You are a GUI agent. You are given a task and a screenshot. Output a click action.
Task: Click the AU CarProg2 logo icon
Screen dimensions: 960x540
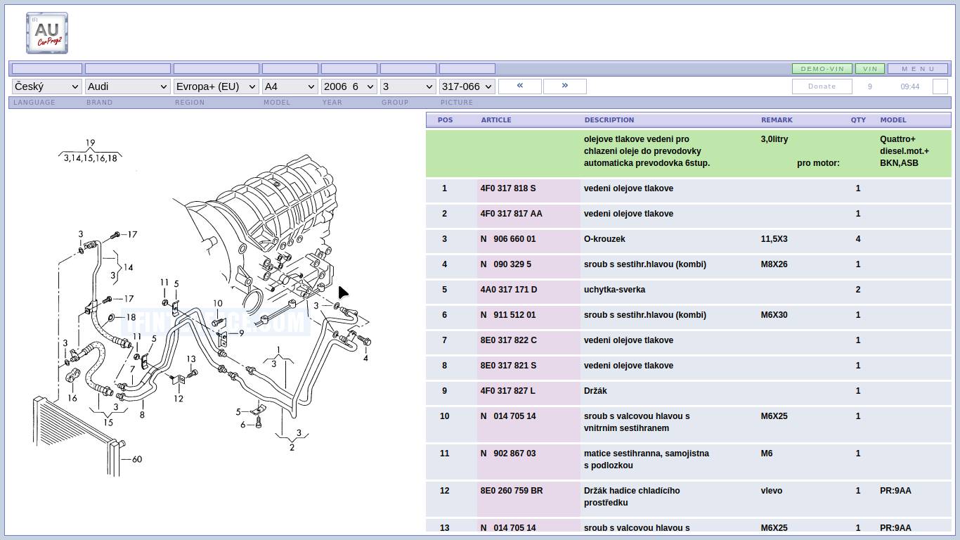pyautogui.click(x=47, y=32)
